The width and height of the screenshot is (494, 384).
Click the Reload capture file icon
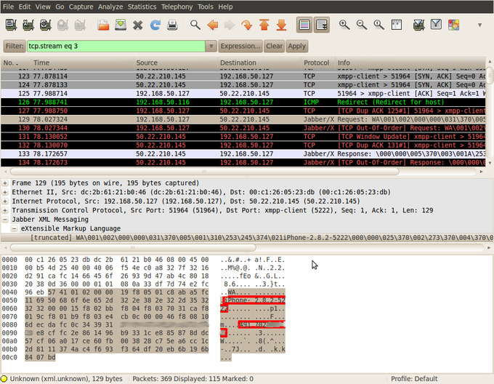(x=155, y=25)
